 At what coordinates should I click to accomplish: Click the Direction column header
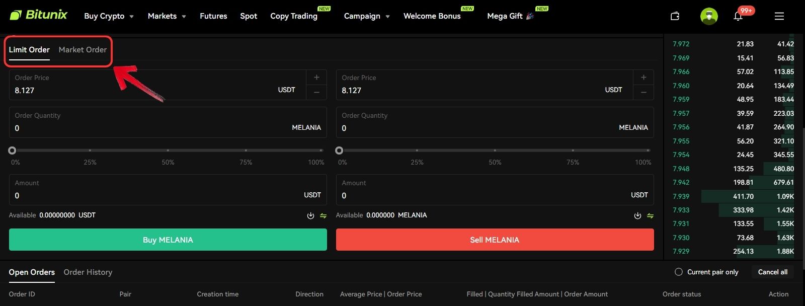309,294
